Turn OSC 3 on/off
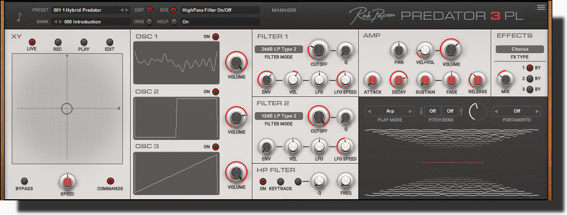Screen dimensions: 567x215 click(x=216, y=147)
